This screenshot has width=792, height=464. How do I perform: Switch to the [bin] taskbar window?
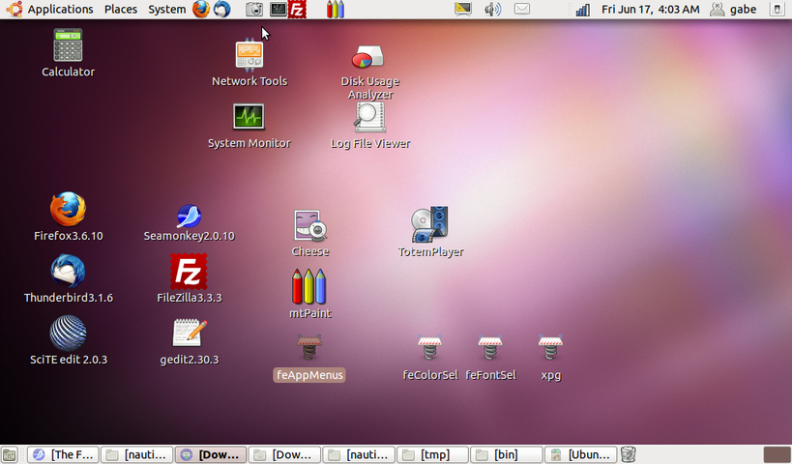[x=506, y=455]
